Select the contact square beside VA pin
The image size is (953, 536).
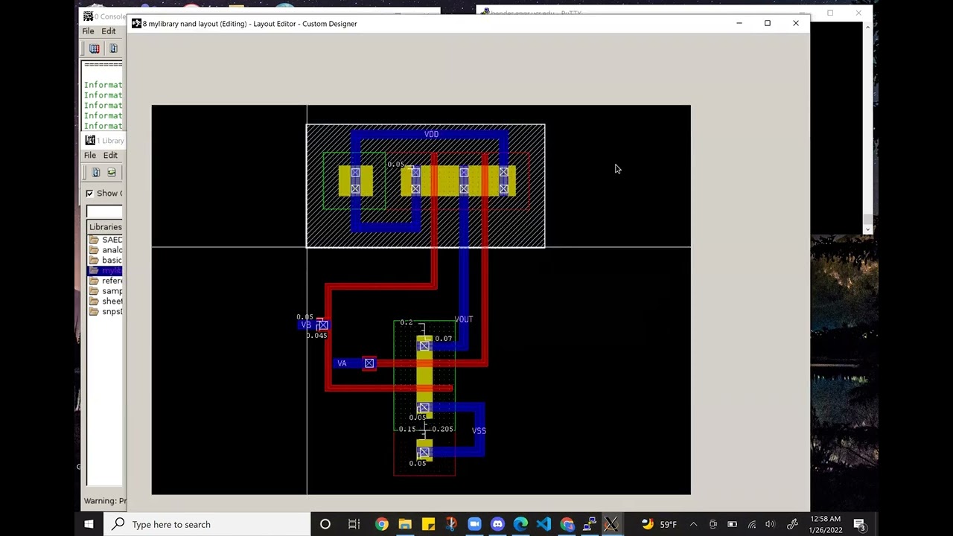(x=369, y=363)
